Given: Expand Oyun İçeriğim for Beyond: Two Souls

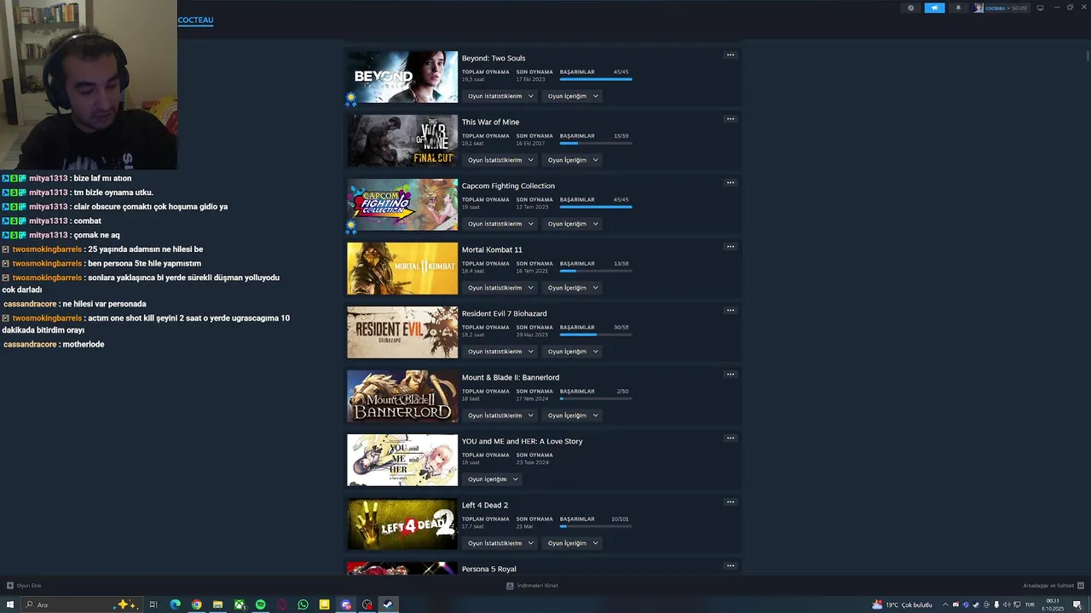Looking at the screenshot, I should pos(573,96).
